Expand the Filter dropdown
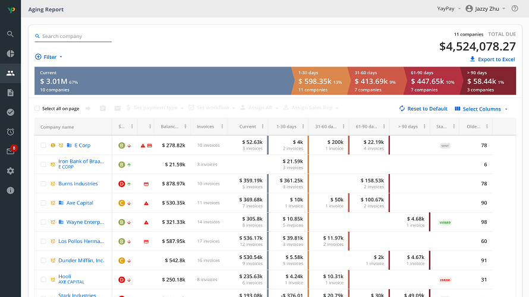This screenshot has width=529, height=297. pyautogui.click(x=49, y=57)
